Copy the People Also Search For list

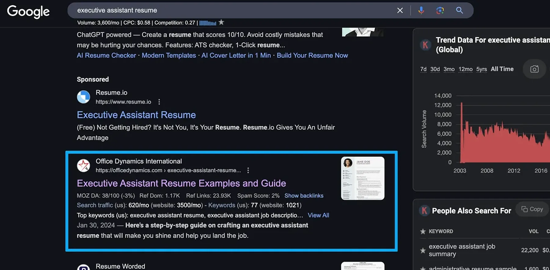[x=532, y=209]
